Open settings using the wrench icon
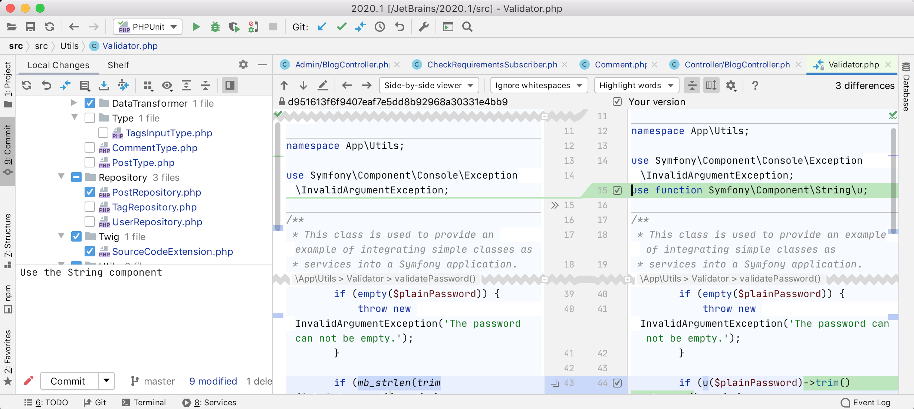This screenshot has height=409, width=914. (424, 27)
